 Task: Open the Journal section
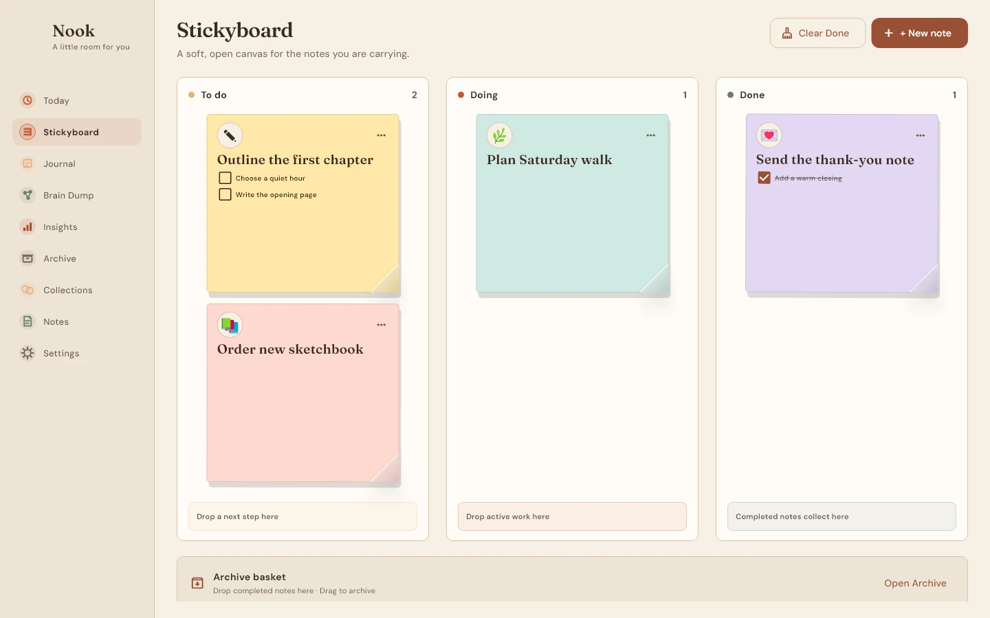(77, 163)
